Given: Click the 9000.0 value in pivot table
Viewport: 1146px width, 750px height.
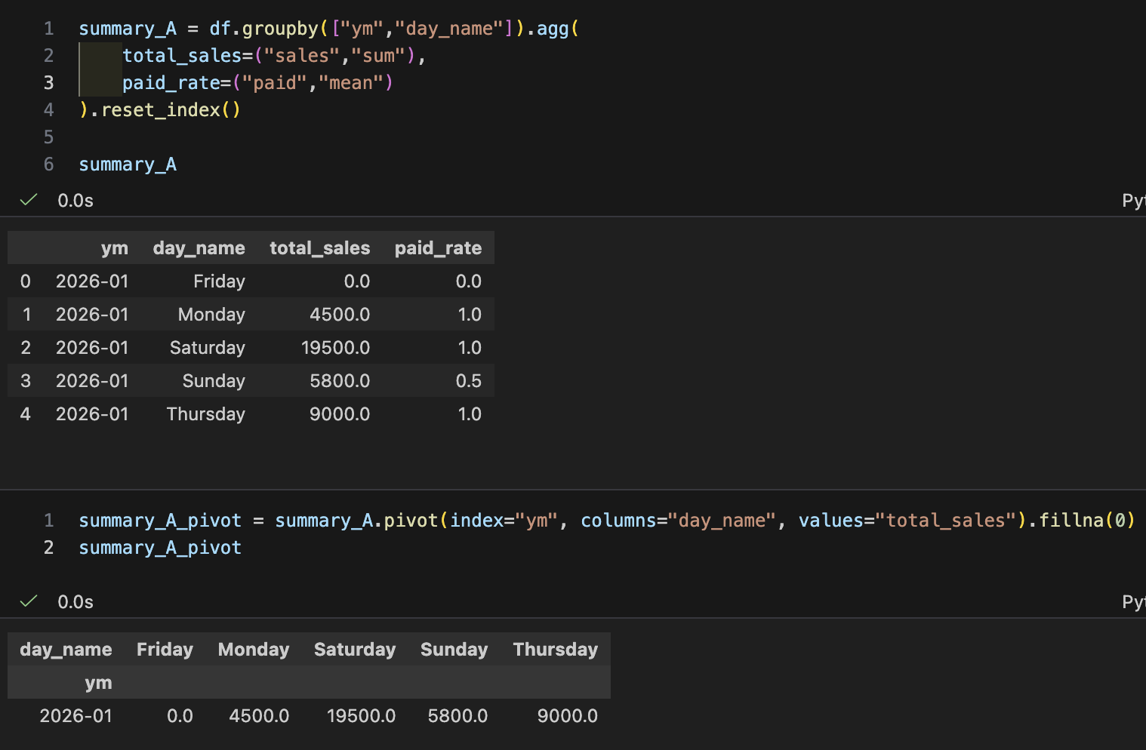Looking at the screenshot, I should point(568,716).
